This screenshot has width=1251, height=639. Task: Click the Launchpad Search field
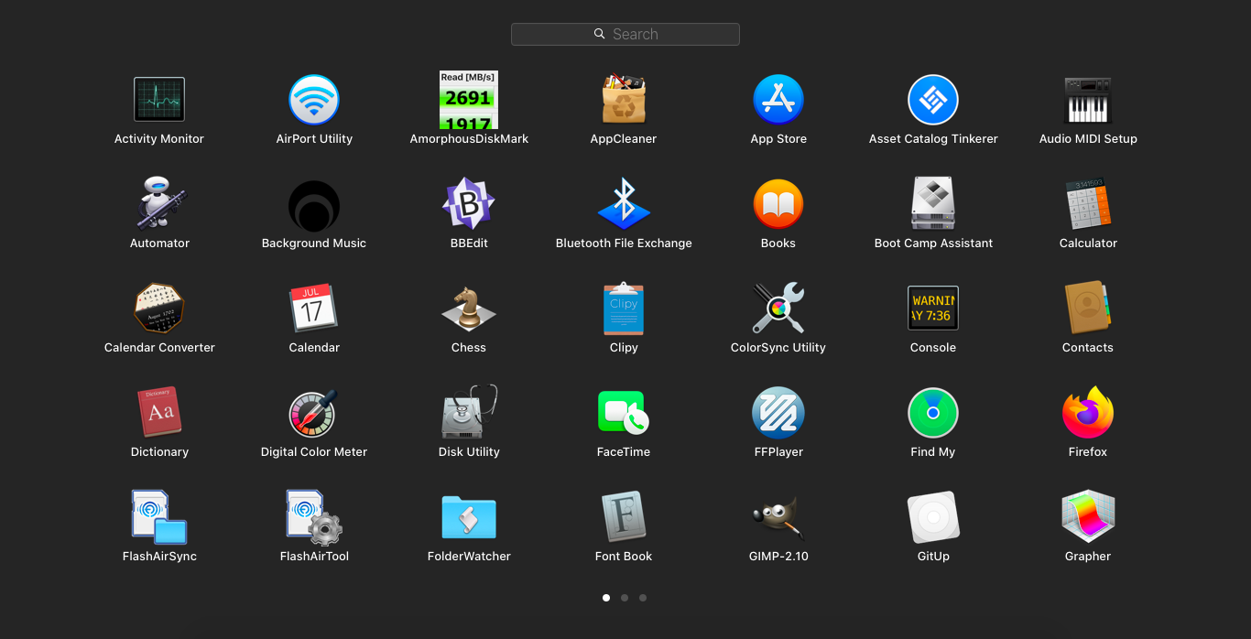tap(625, 34)
